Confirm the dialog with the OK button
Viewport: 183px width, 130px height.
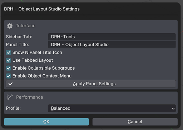46,122
